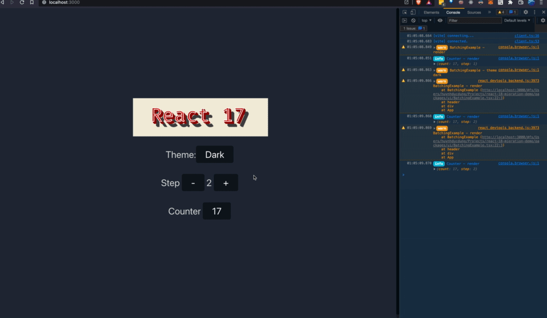
Task: Click the '[vite] connected.' log message
Action: click(450, 41)
